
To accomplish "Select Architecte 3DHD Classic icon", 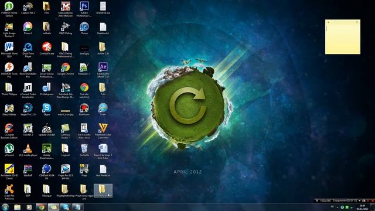I will coord(9,172).
